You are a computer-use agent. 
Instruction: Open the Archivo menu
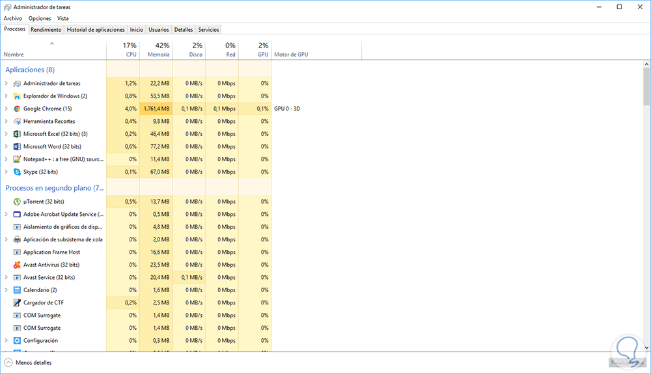(x=13, y=18)
